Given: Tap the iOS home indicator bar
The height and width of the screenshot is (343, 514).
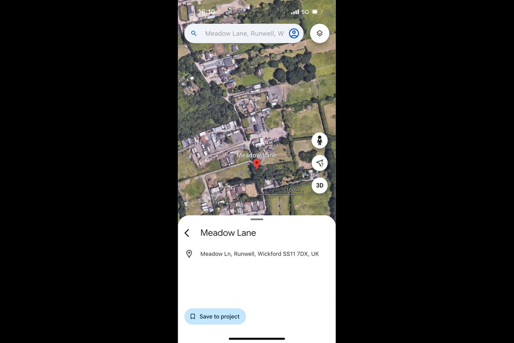Looking at the screenshot, I should click(x=257, y=338).
